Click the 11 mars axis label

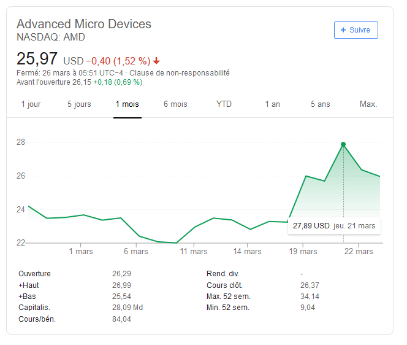tap(194, 252)
